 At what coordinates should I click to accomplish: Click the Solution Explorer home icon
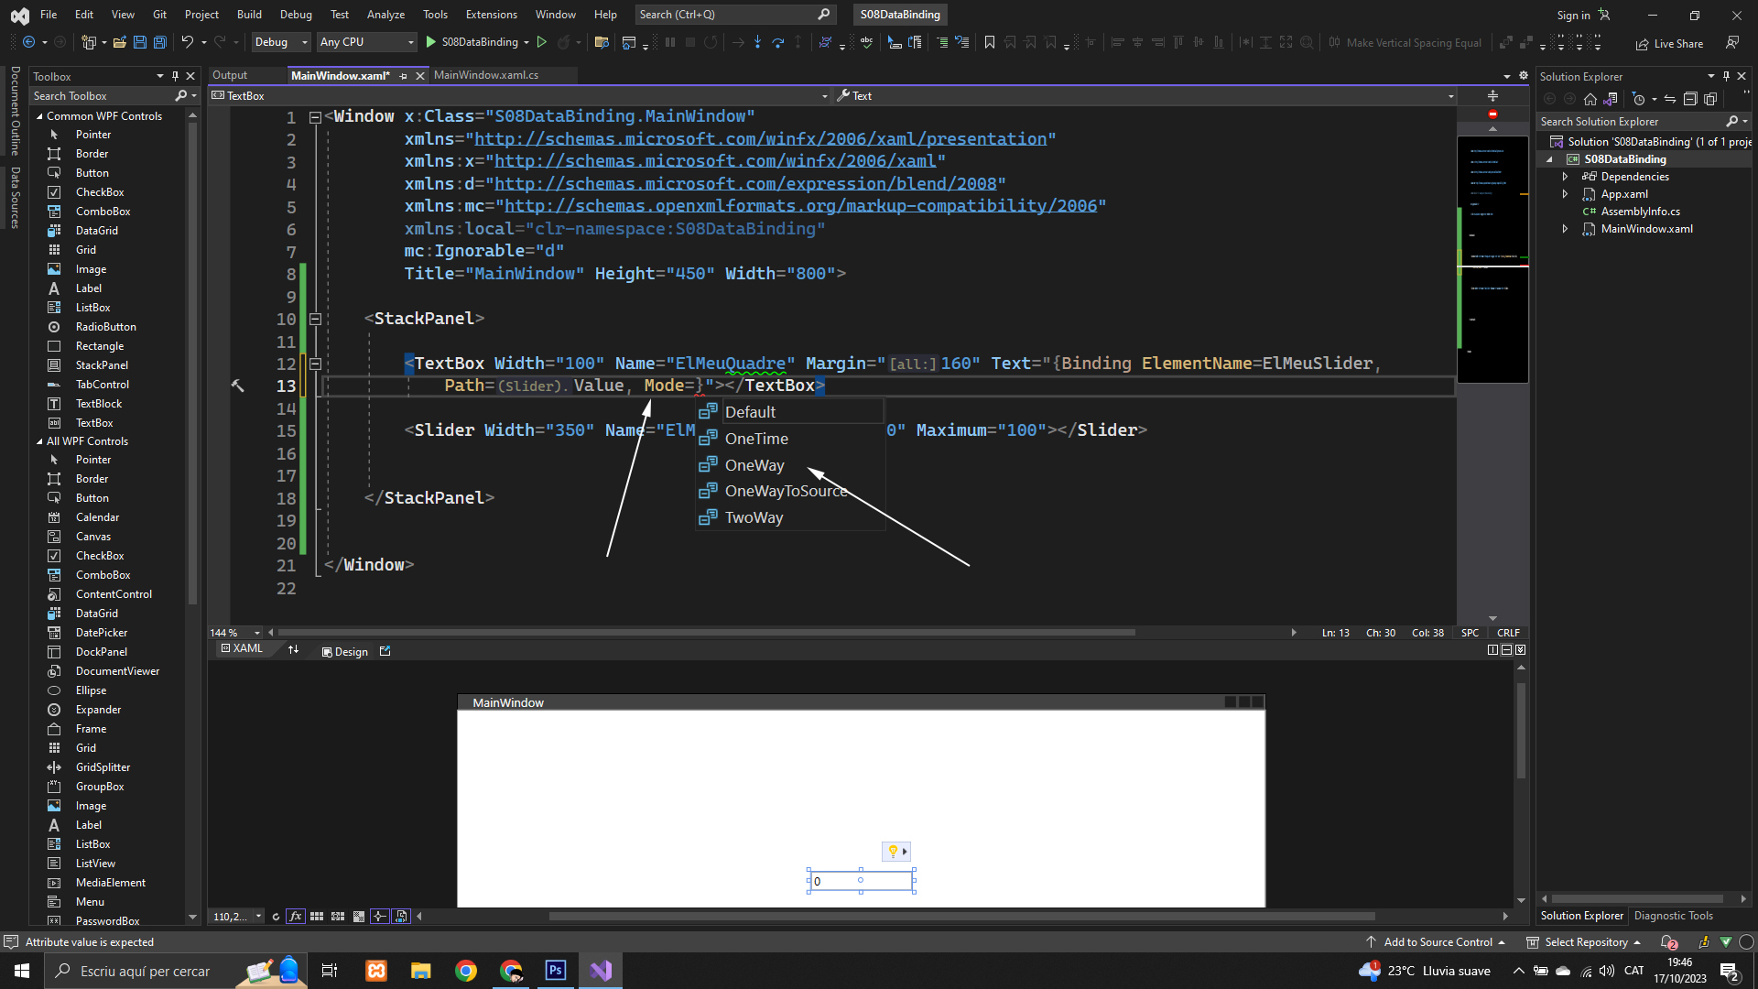tap(1590, 99)
